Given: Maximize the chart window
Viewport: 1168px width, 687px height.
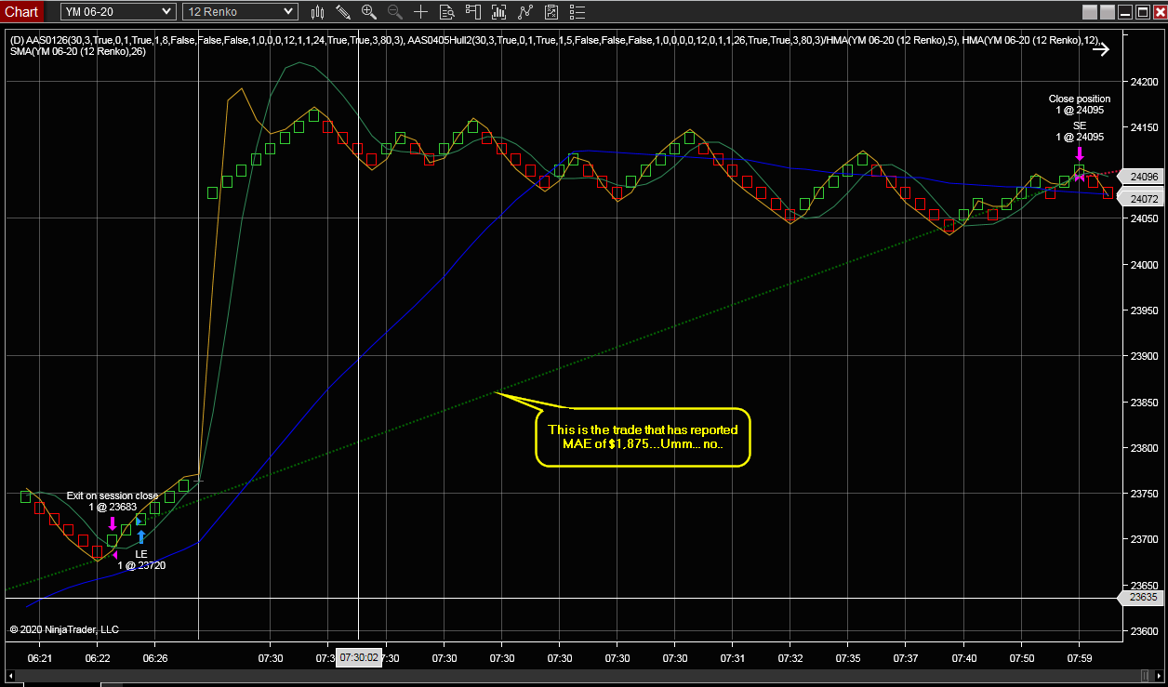Looking at the screenshot, I should (1143, 12).
